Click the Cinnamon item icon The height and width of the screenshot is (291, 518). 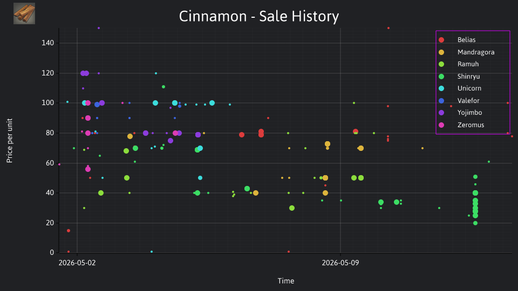point(24,13)
